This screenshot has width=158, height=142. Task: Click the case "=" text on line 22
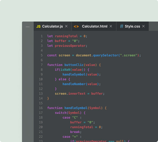(70, 137)
